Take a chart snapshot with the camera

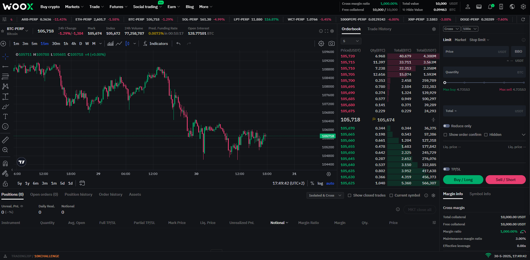[331, 44]
